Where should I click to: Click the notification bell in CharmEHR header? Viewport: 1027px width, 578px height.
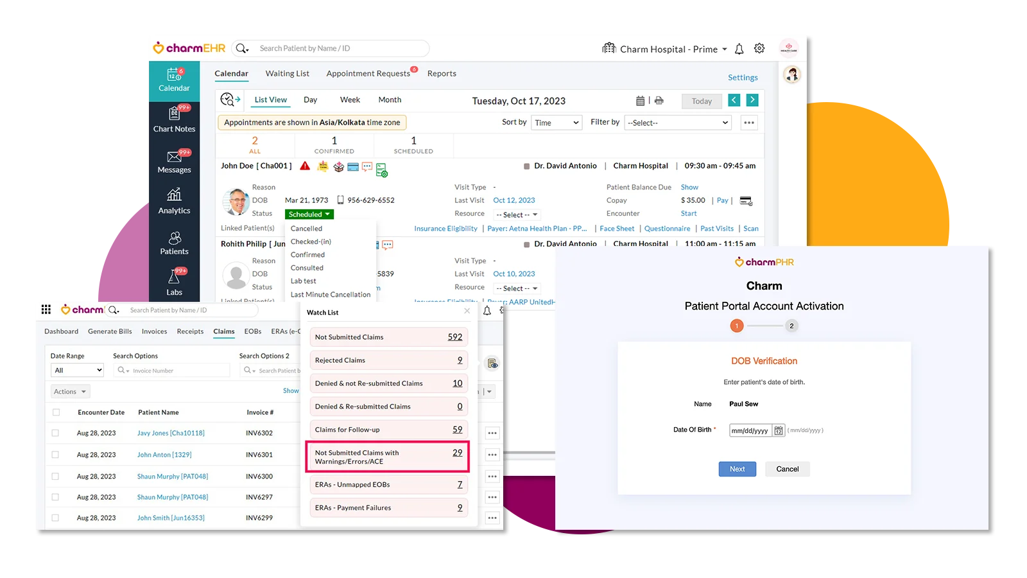739,49
